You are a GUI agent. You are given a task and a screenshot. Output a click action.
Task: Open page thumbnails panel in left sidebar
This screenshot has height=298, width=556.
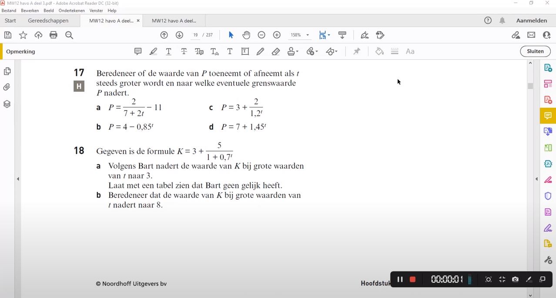[x=7, y=71]
